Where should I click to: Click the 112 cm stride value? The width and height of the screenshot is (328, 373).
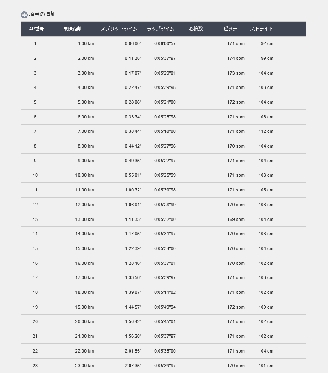coord(266,131)
